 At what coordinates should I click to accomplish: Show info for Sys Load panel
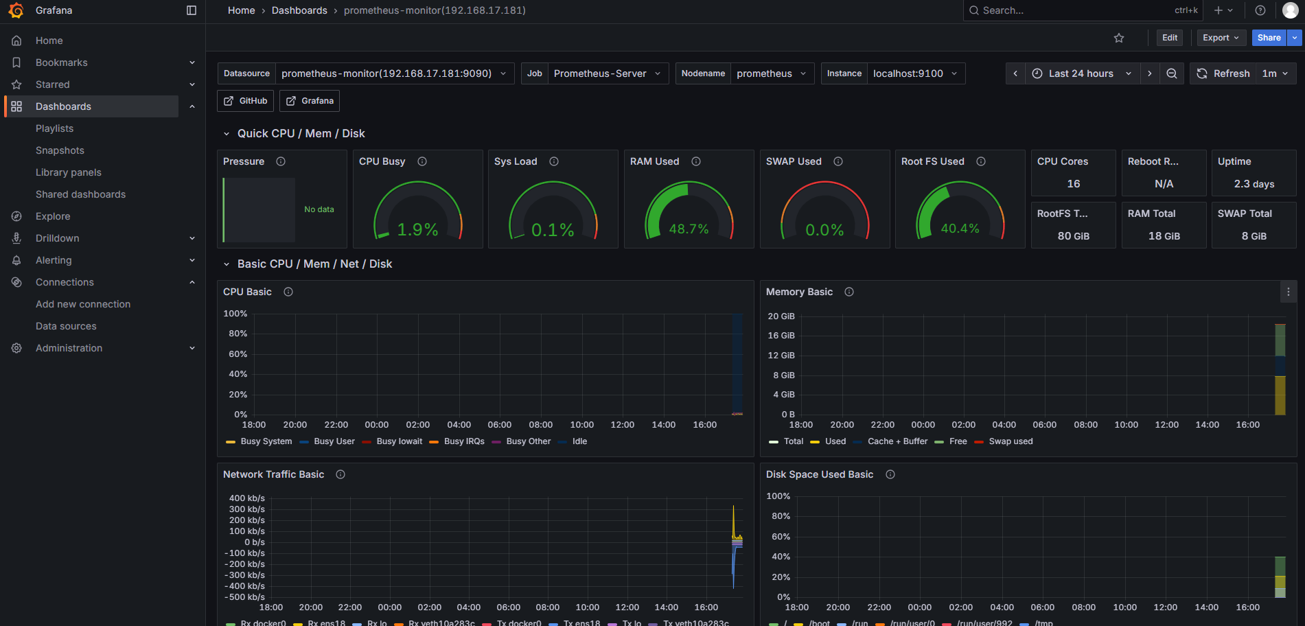coord(554,161)
